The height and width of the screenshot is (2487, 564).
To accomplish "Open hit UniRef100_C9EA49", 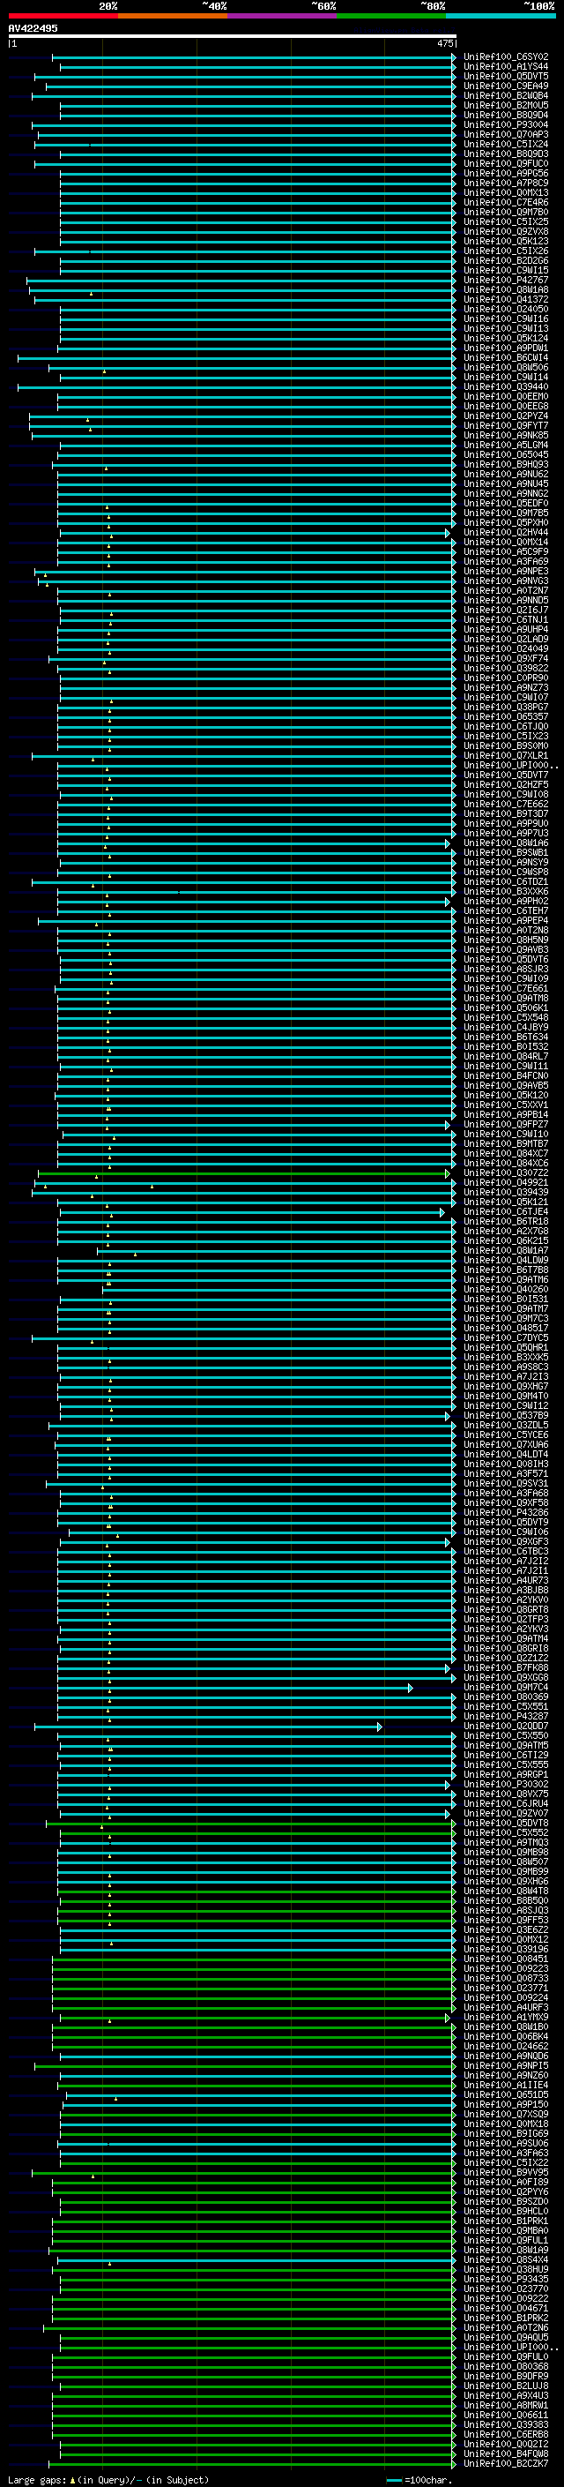I will [x=506, y=86].
